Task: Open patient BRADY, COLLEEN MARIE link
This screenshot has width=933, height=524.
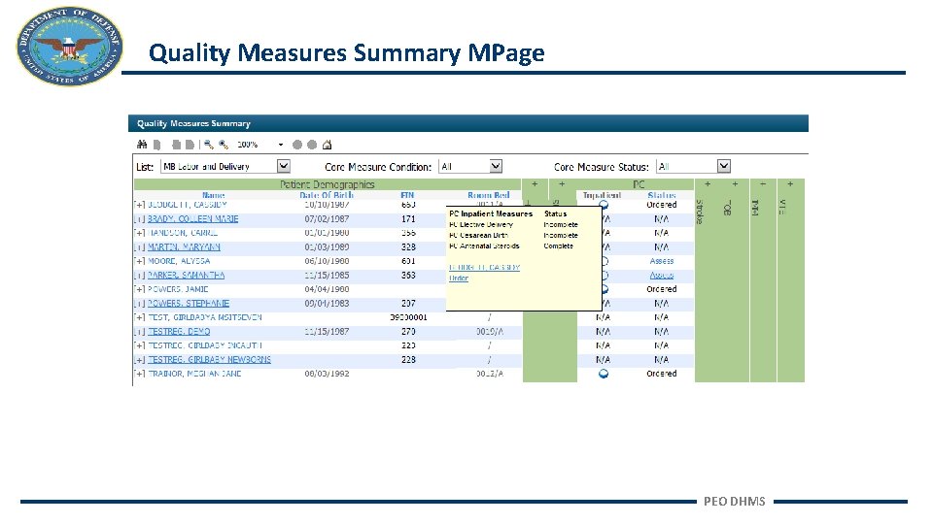Action: [192, 218]
